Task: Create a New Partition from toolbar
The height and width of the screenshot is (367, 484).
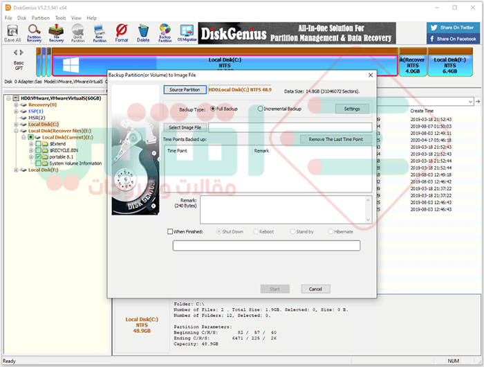Action: point(100,33)
